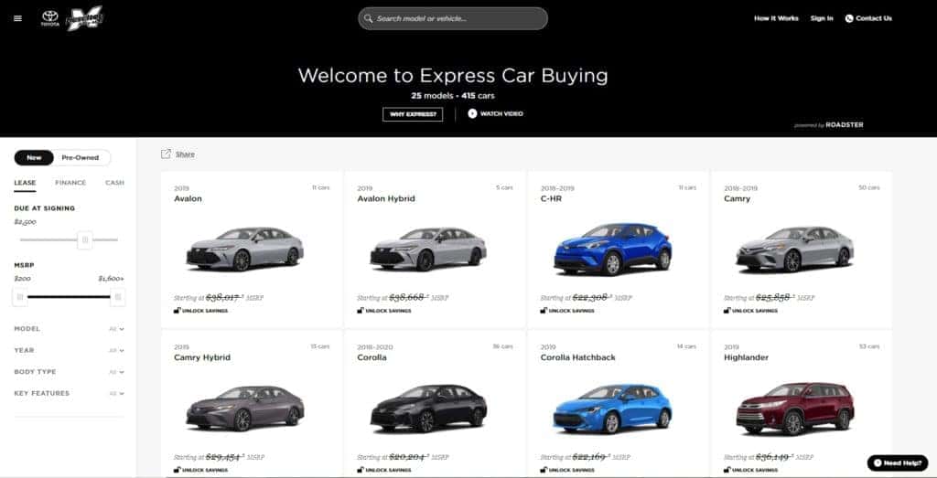Select the Lease tab
Image resolution: width=937 pixels, height=478 pixels.
25,183
